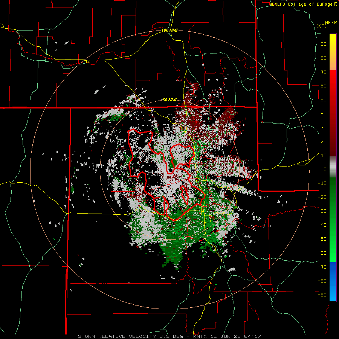Click the 80 value on velocity scale

(x=324, y=58)
